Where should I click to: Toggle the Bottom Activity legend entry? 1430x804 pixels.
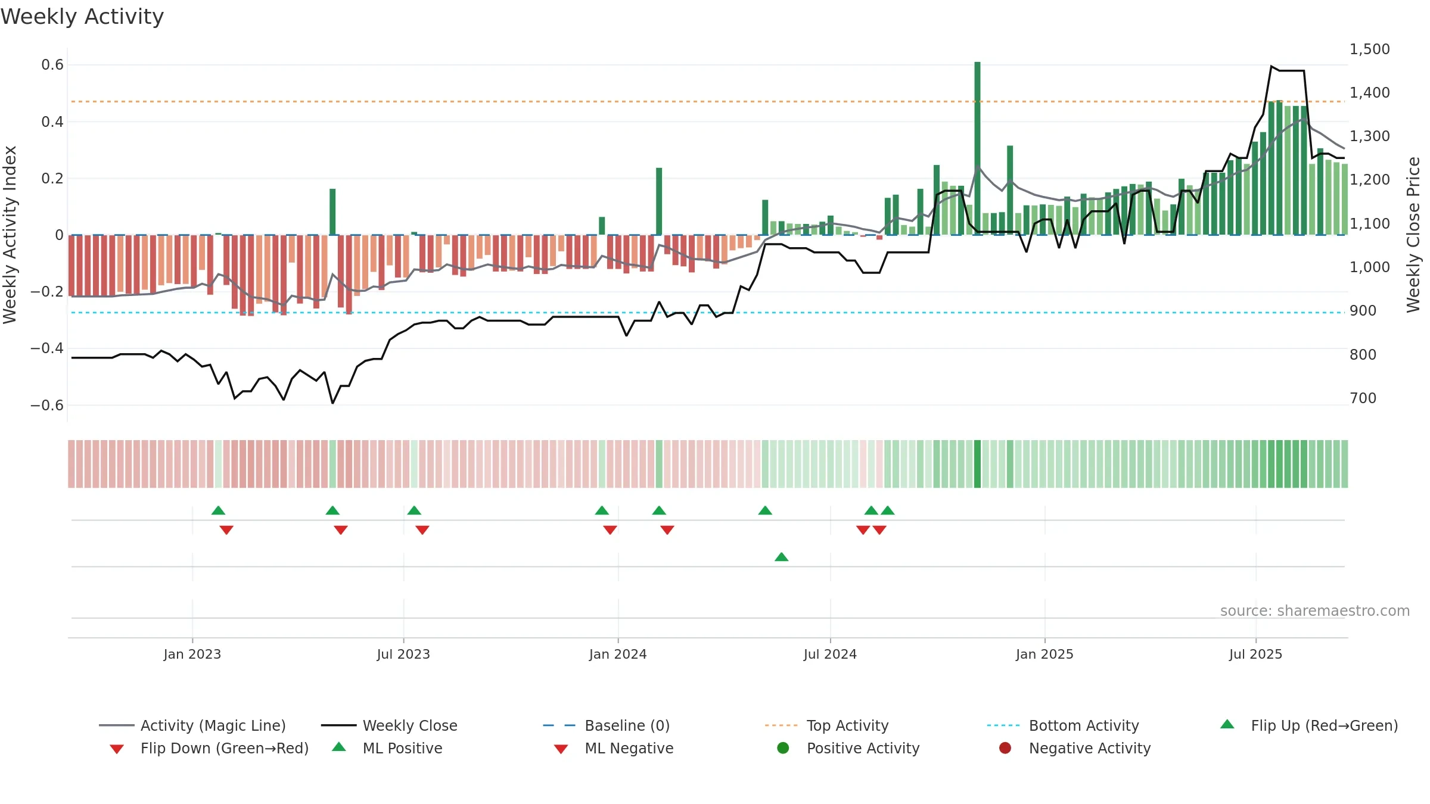1063,725
